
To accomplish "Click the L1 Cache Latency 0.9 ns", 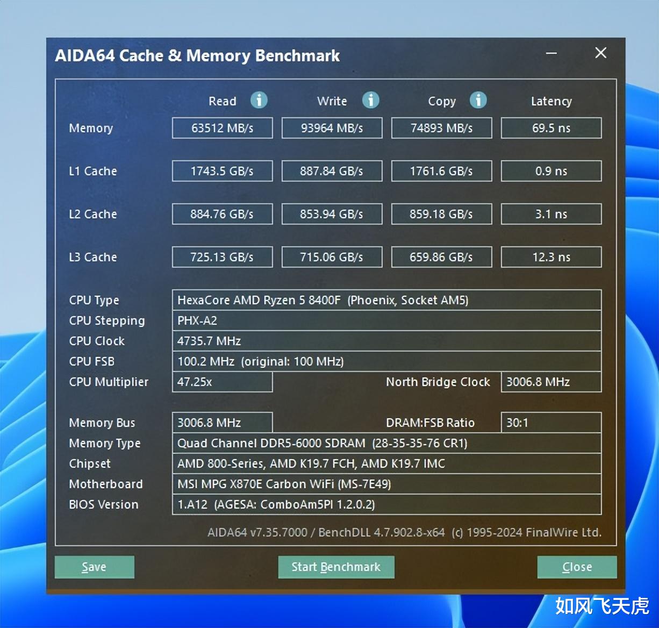I will tap(551, 171).
